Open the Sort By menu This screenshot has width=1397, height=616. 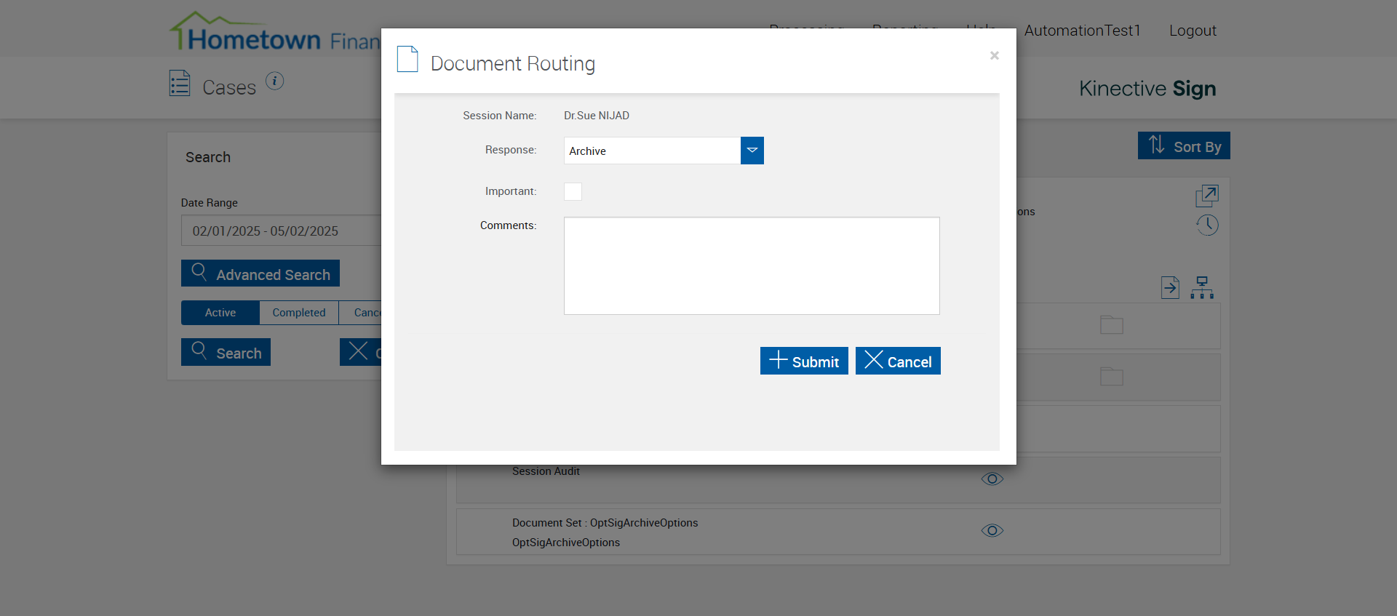pos(1183,145)
